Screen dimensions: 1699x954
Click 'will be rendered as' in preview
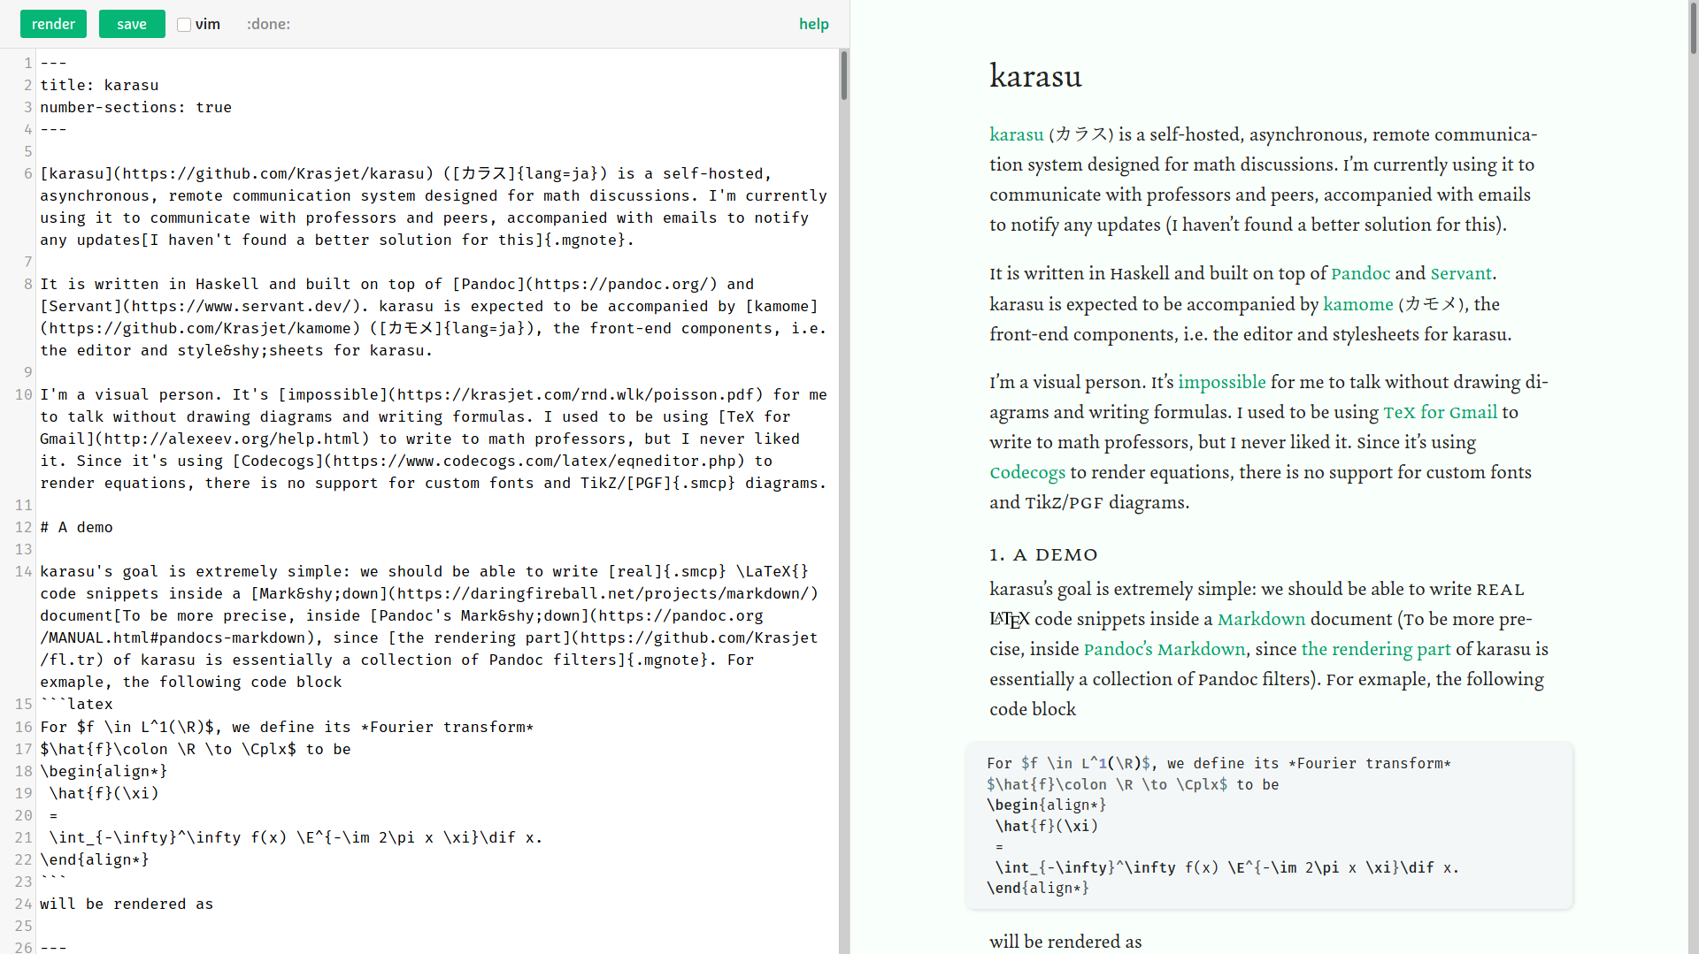tap(1065, 942)
